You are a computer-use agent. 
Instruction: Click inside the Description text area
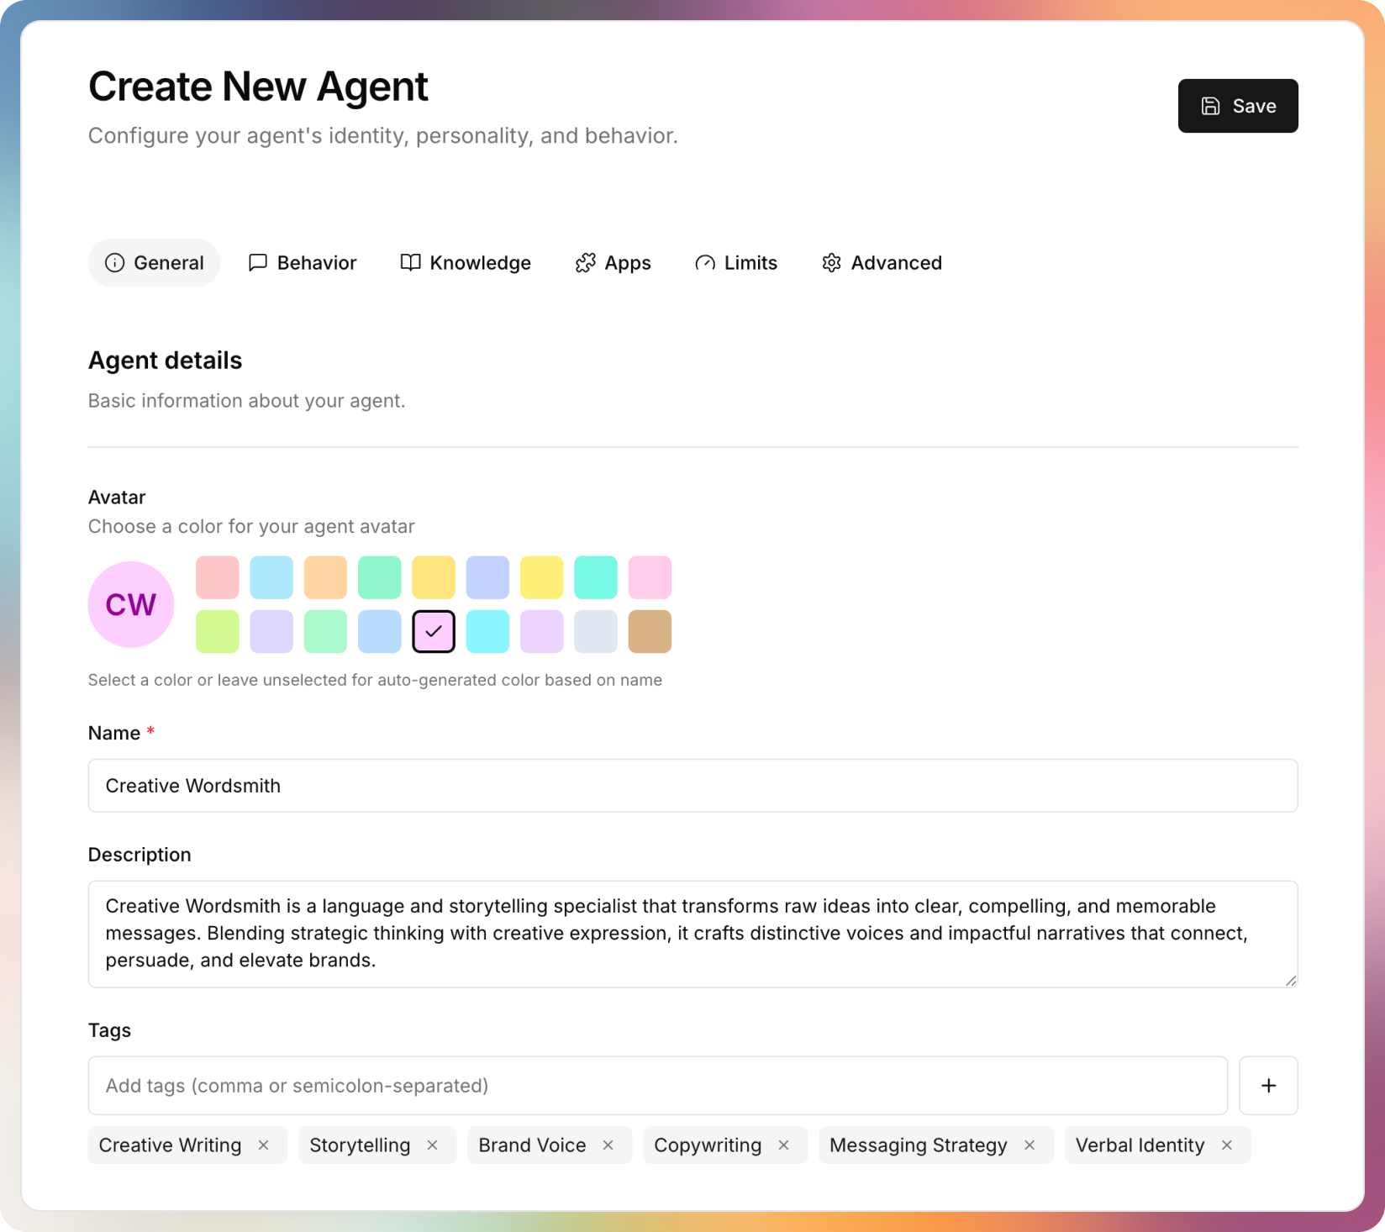click(x=692, y=933)
